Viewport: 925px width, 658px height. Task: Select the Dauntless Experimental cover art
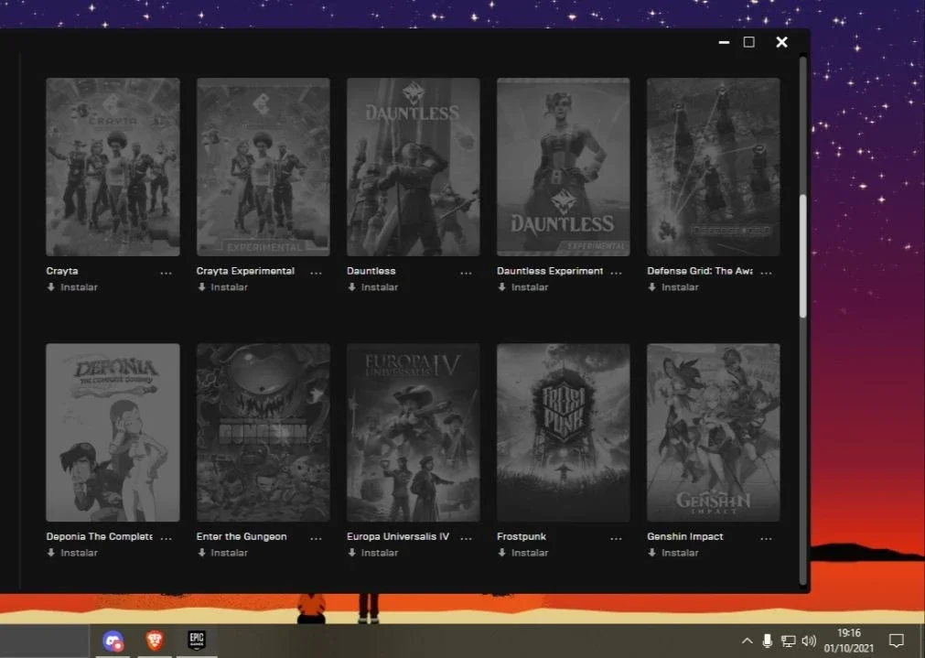click(x=564, y=167)
